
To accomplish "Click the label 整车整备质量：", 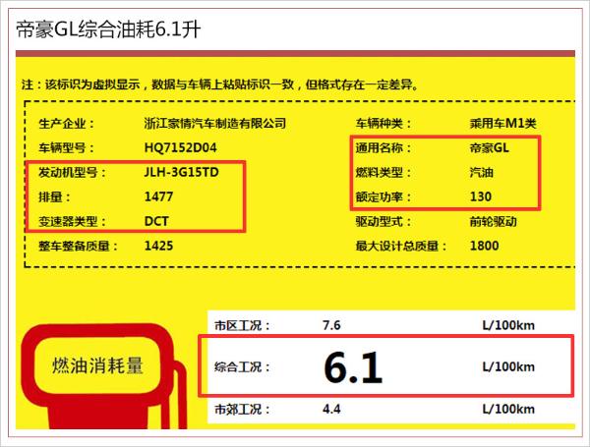I will coord(79,246).
